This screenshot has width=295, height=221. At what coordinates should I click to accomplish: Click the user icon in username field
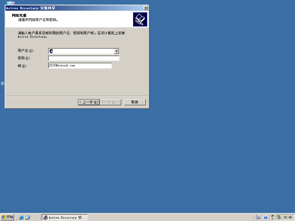[51, 51]
